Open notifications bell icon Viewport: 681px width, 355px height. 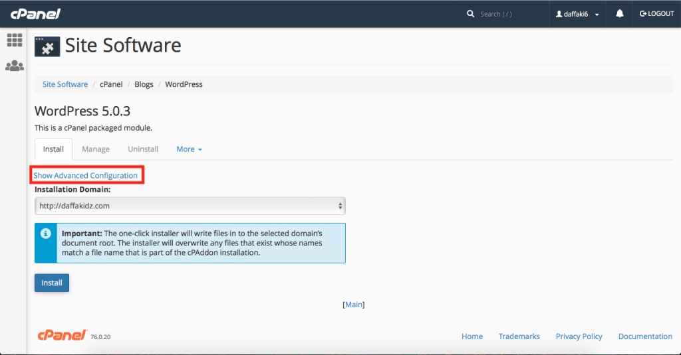(620, 14)
